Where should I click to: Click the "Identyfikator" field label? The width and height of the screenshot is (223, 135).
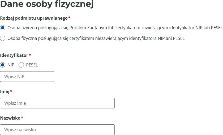[x=14, y=55]
